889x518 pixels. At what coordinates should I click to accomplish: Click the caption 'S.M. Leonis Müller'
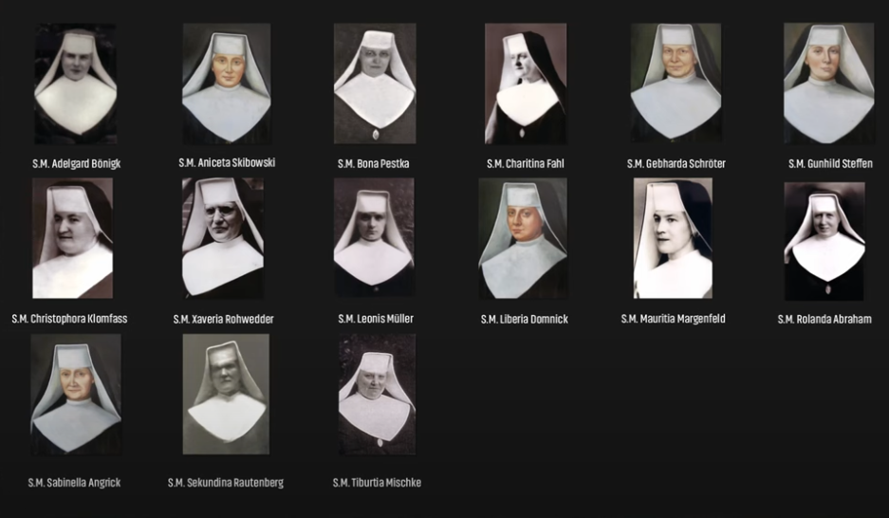[x=376, y=319]
